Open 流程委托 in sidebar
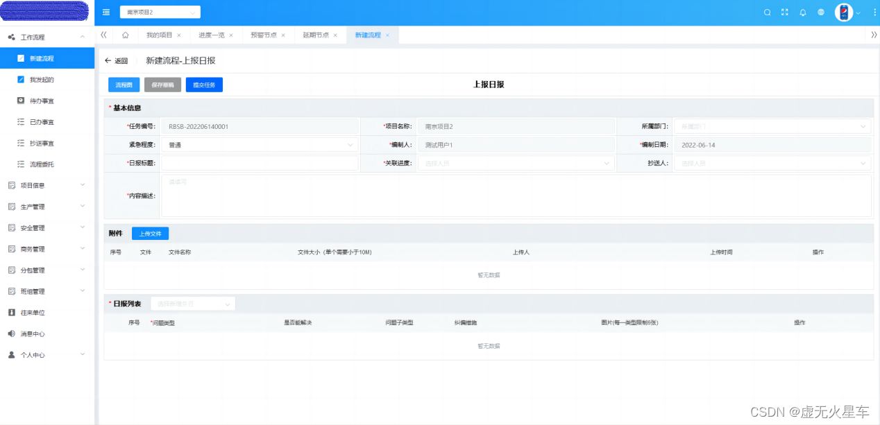 47,164
